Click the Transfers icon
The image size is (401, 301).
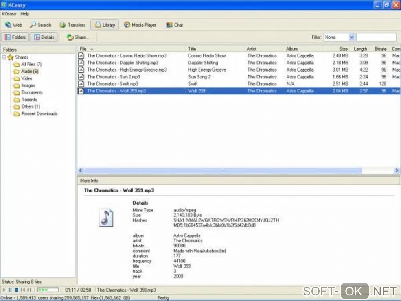coord(63,25)
